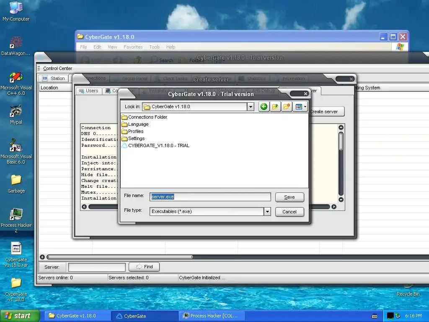429x322 pixels.
Task: Select the Language folder
Action: point(135,124)
